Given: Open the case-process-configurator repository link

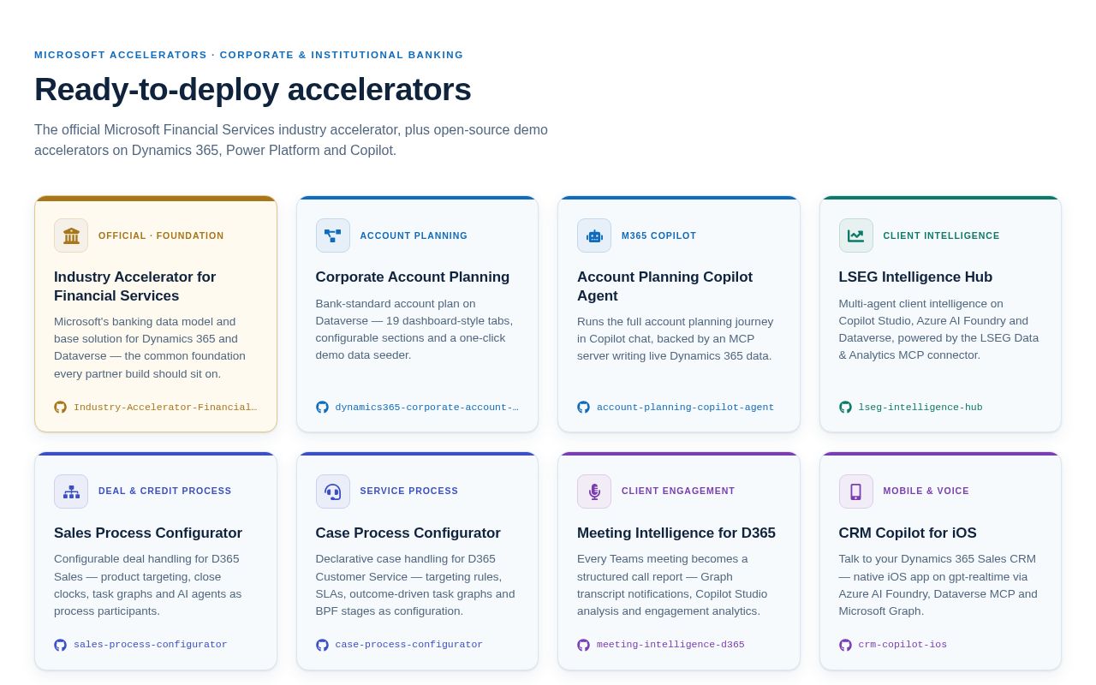Looking at the screenshot, I should [400, 645].
